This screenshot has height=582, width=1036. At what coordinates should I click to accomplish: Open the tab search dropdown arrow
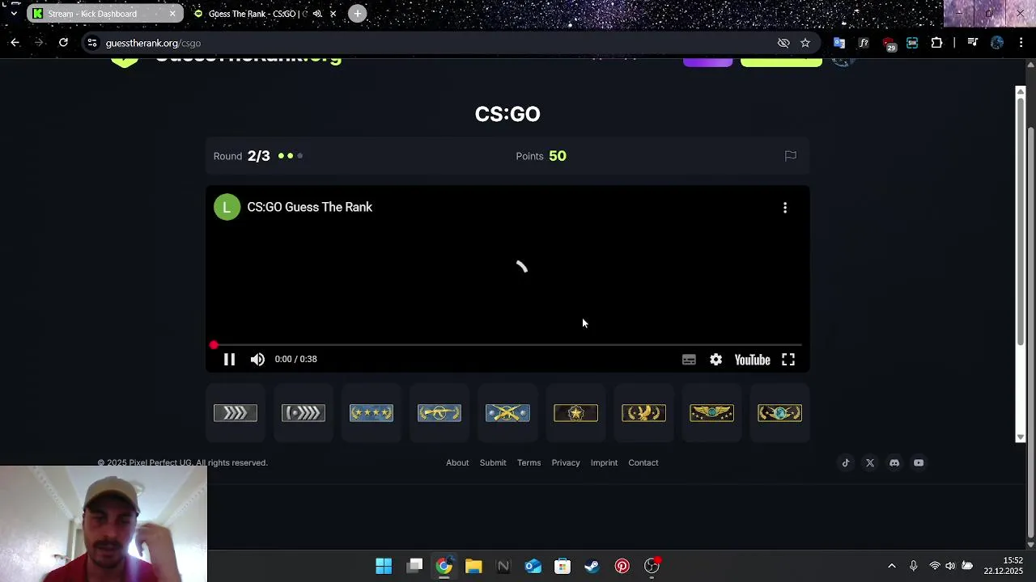tap(14, 14)
